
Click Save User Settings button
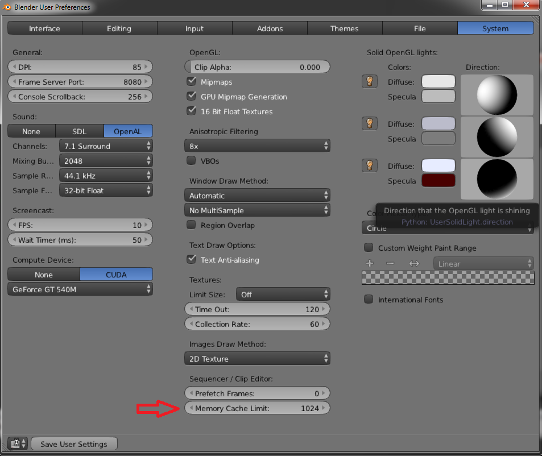74,444
